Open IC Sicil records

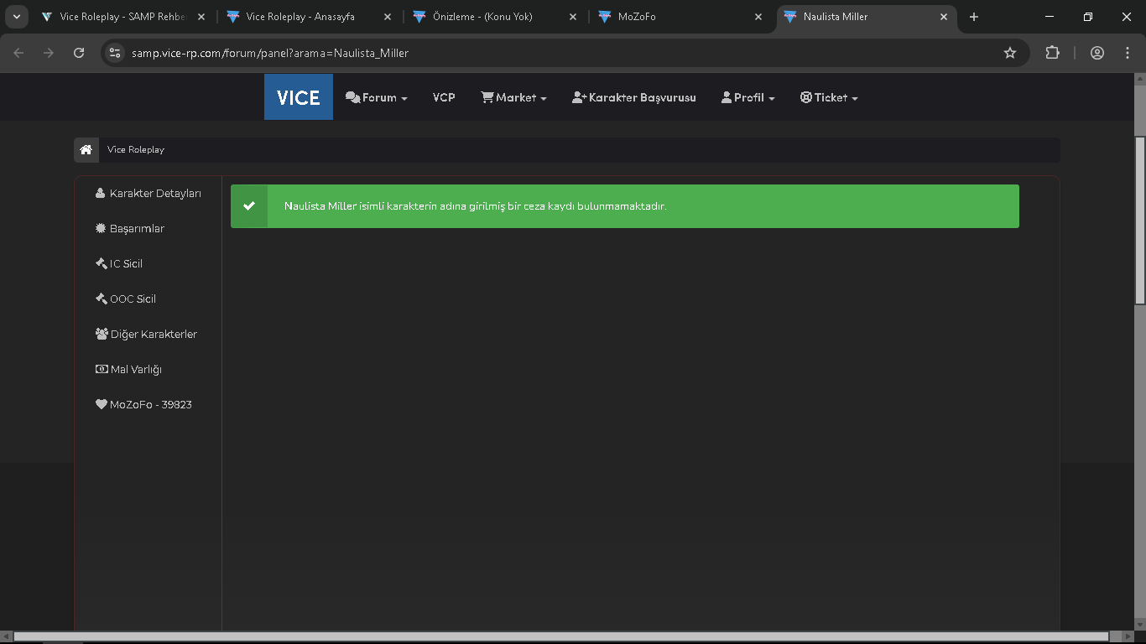119,264
